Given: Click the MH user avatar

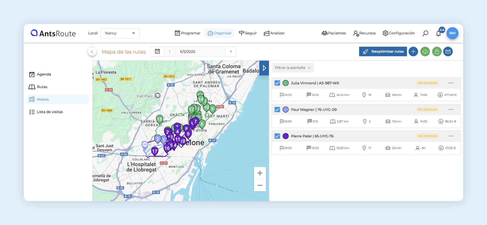Looking at the screenshot, I should [x=452, y=33].
